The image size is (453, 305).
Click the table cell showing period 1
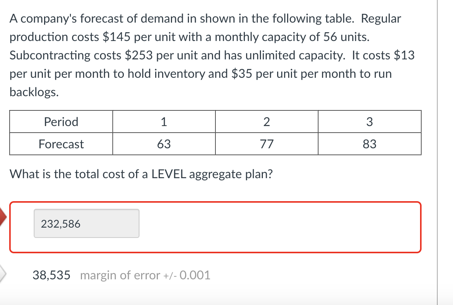click(x=164, y=121)
